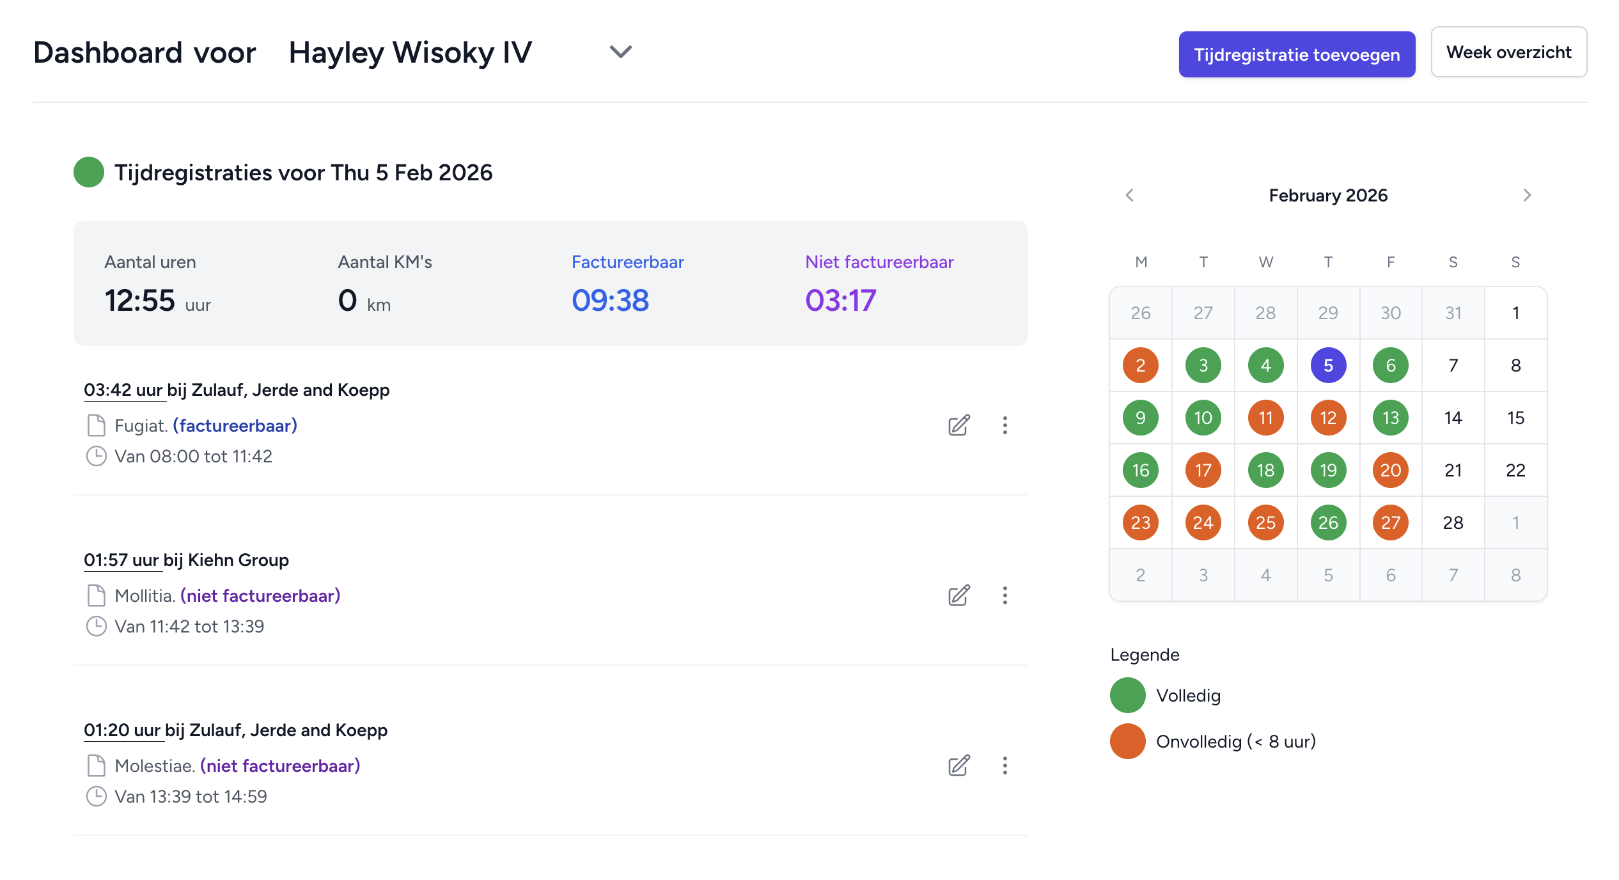Select Saturday February 7

point(1453,365)
